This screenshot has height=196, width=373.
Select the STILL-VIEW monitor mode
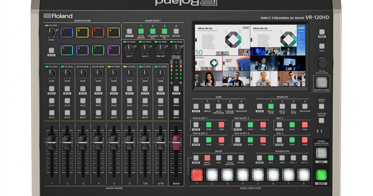[293, 106]
